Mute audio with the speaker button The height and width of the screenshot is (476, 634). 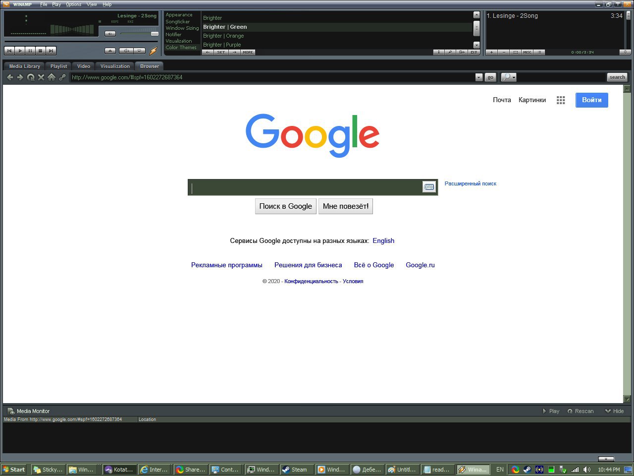[x=110, y=34]
